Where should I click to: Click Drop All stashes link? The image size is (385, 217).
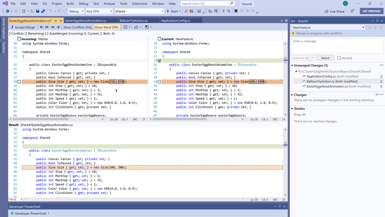tap(300, 114)
